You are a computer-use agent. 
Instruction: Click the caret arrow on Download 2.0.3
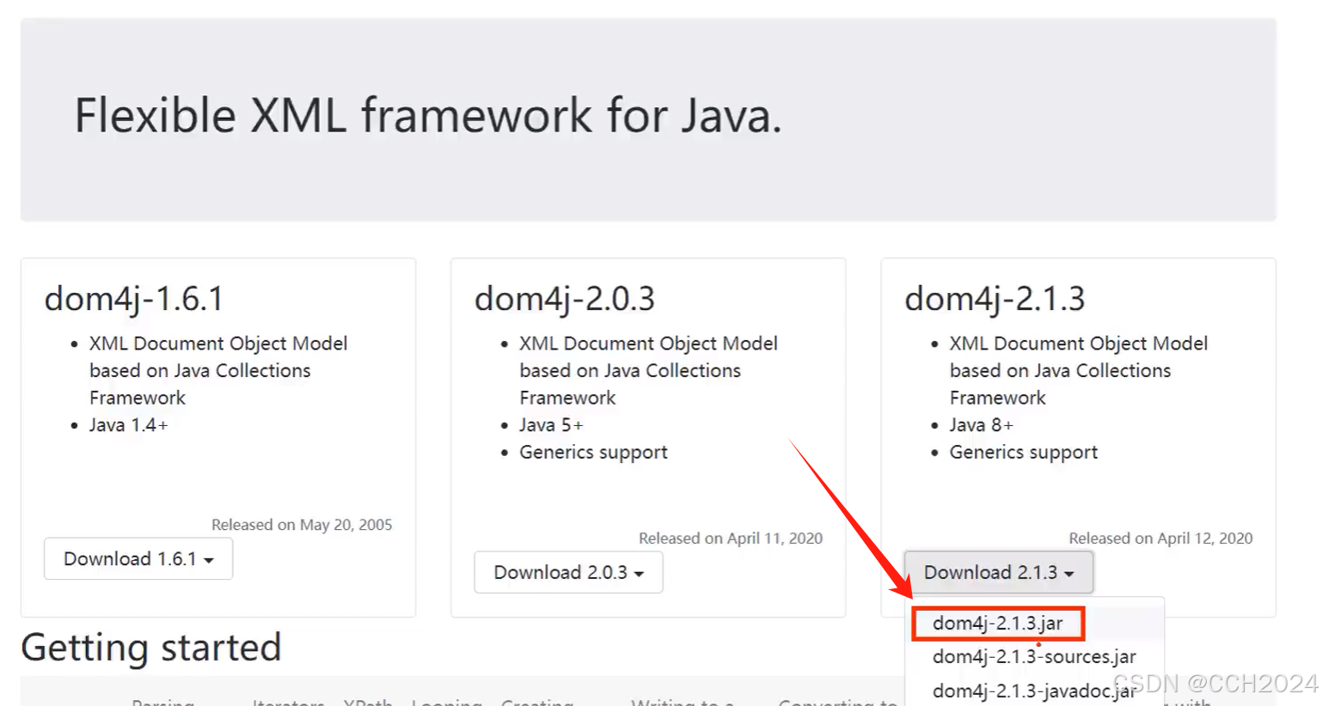(638, 573)
